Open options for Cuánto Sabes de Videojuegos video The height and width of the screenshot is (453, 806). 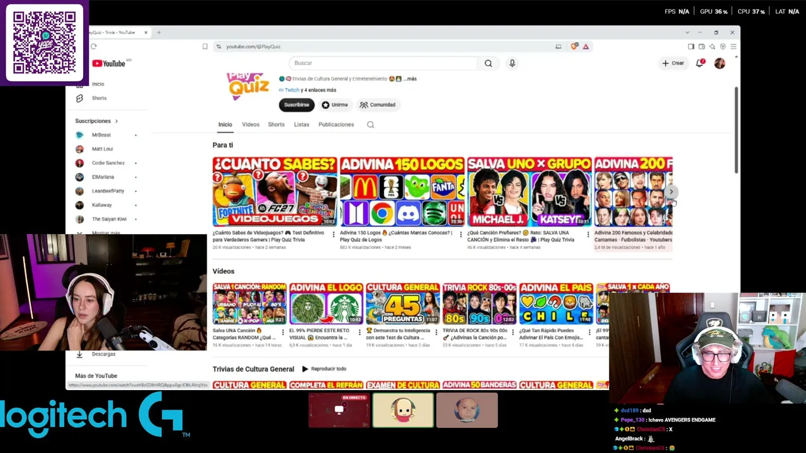click(x=333, y=235)
